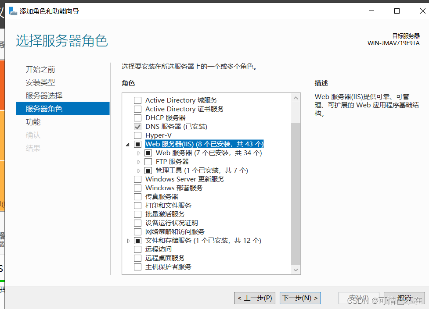Screen dimensions: 429x309
Task: Click the roles list scroll down arrow
Action: pyautogui.click(x=296, y=270)
